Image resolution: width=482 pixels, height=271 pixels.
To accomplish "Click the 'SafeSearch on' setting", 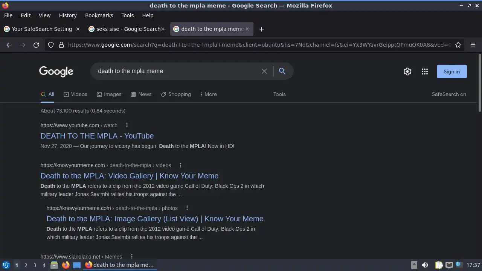I will pyautogui.click(x=449, y=94).
